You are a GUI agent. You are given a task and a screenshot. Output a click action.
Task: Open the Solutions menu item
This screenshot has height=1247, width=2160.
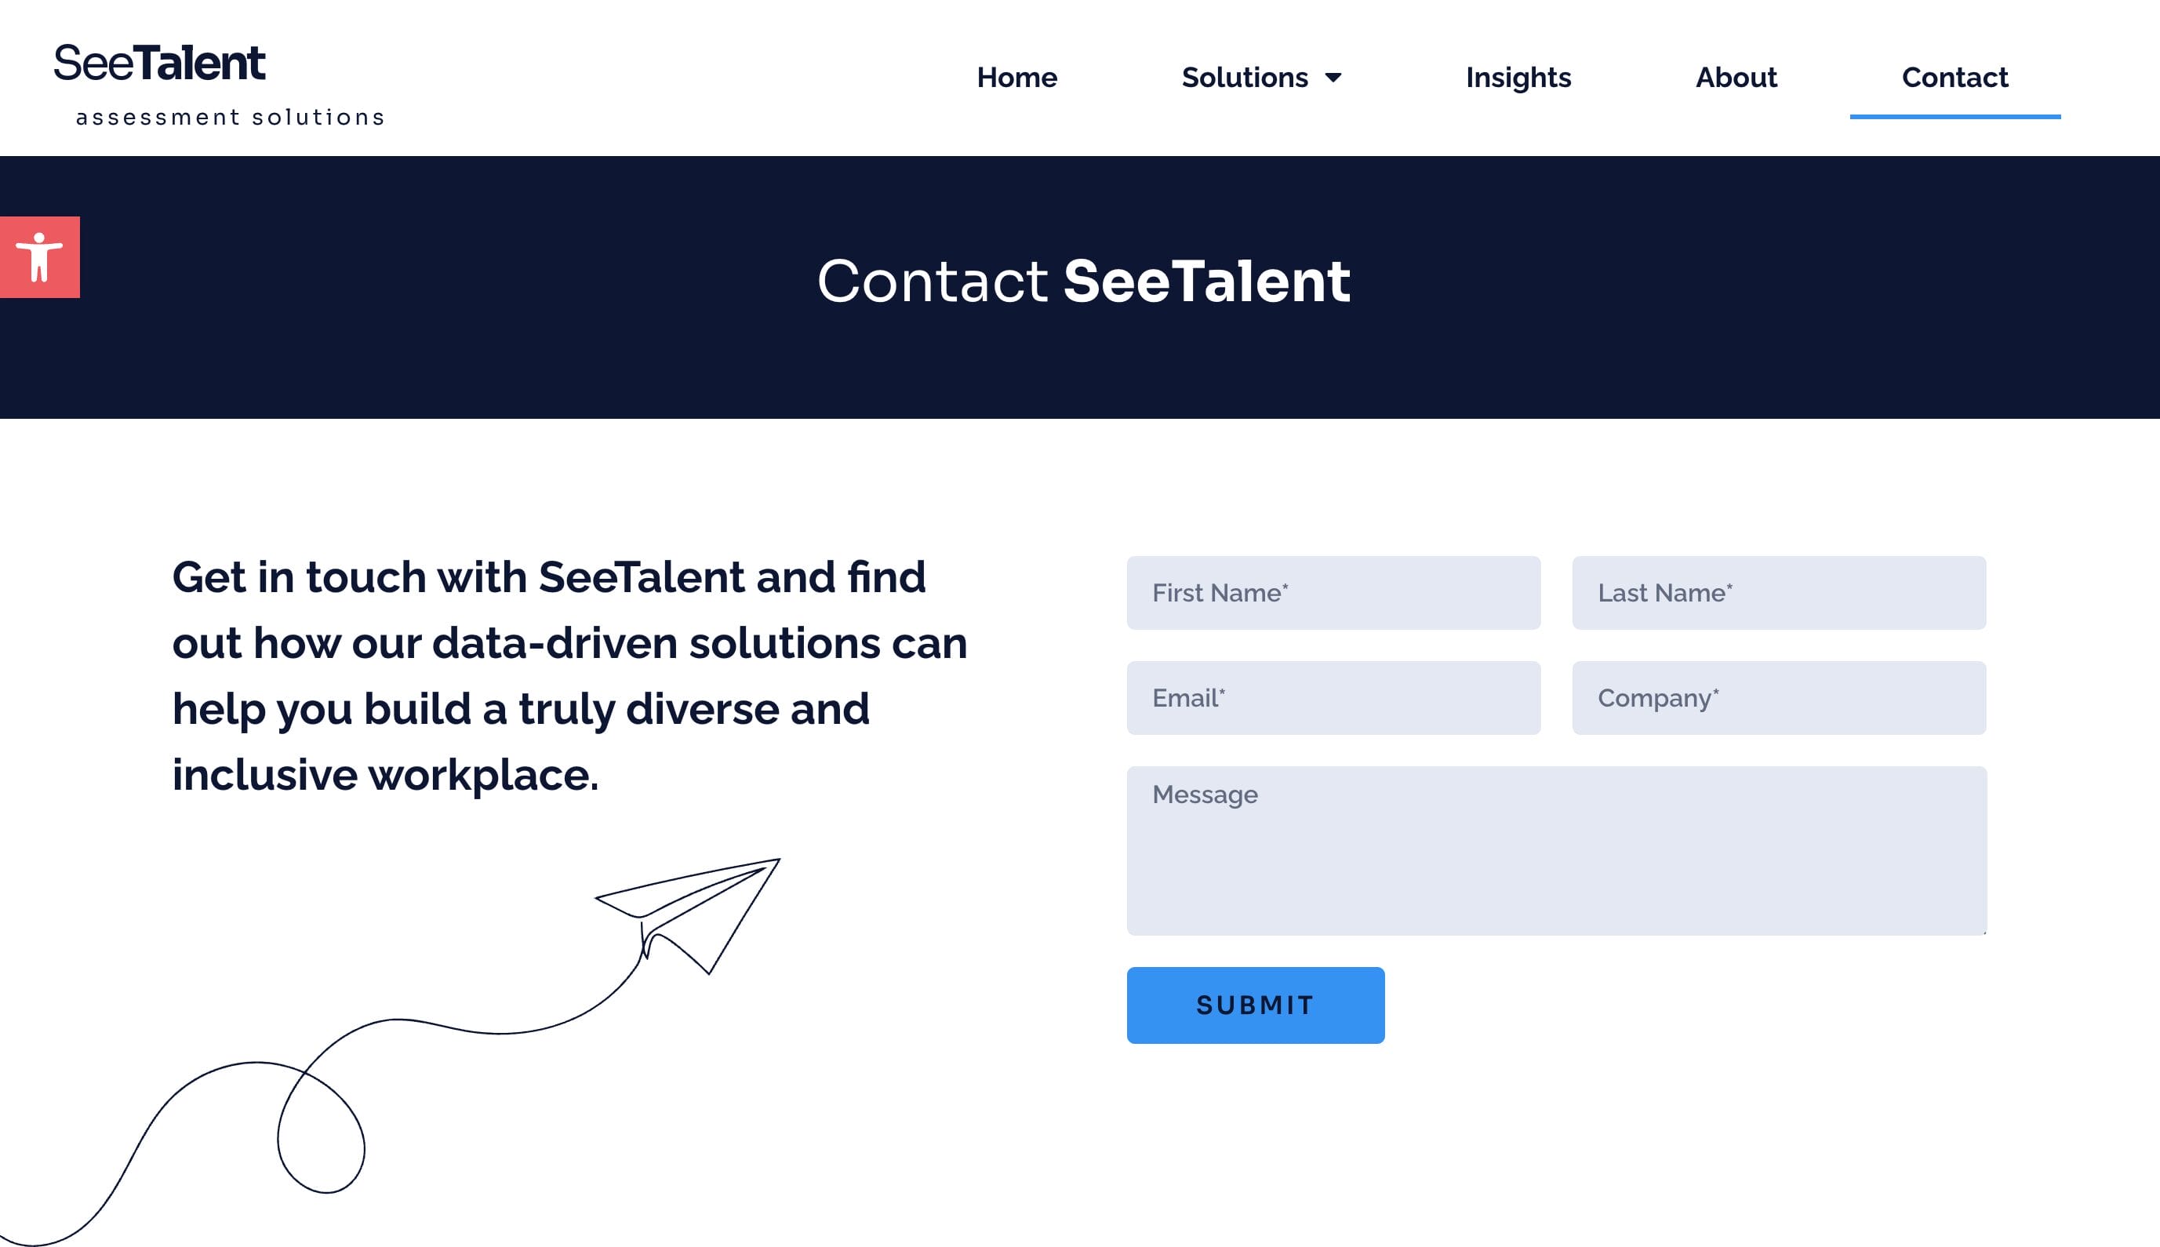coord(1245,78)
